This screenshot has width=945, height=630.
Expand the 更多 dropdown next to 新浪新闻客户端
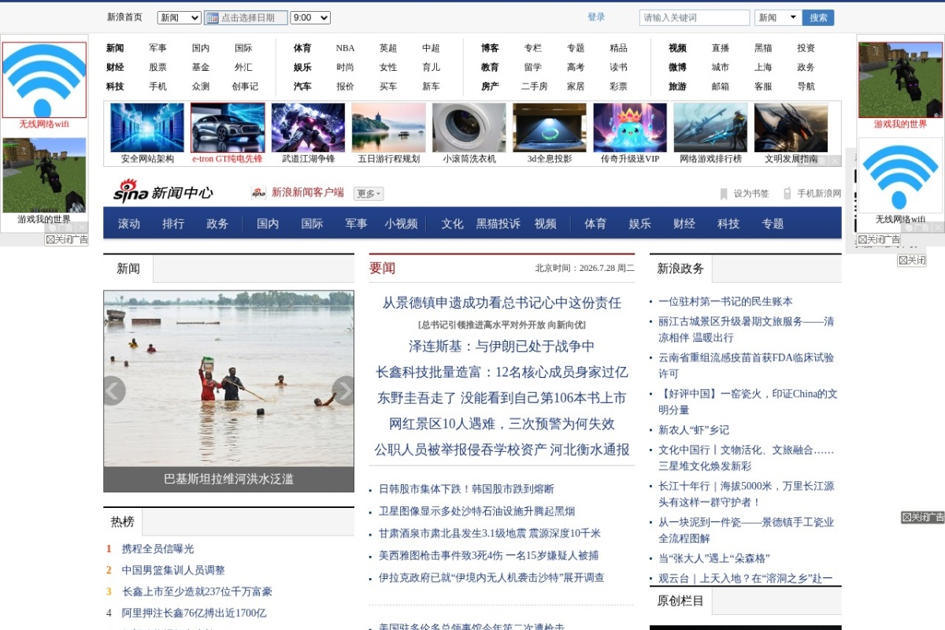pos(369,194)
